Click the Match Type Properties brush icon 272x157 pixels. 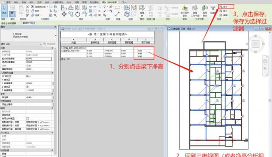(27, 15)
